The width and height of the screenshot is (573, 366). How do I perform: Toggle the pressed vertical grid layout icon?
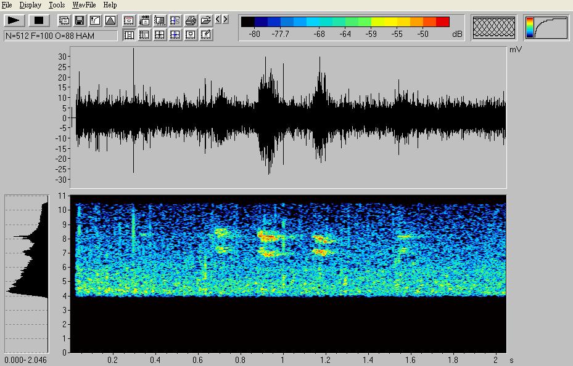tap(130, 35)
